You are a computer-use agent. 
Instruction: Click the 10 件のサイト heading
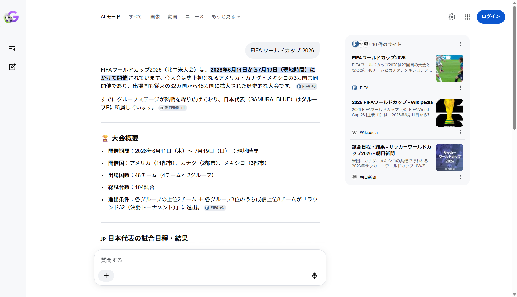coord(386,44)
